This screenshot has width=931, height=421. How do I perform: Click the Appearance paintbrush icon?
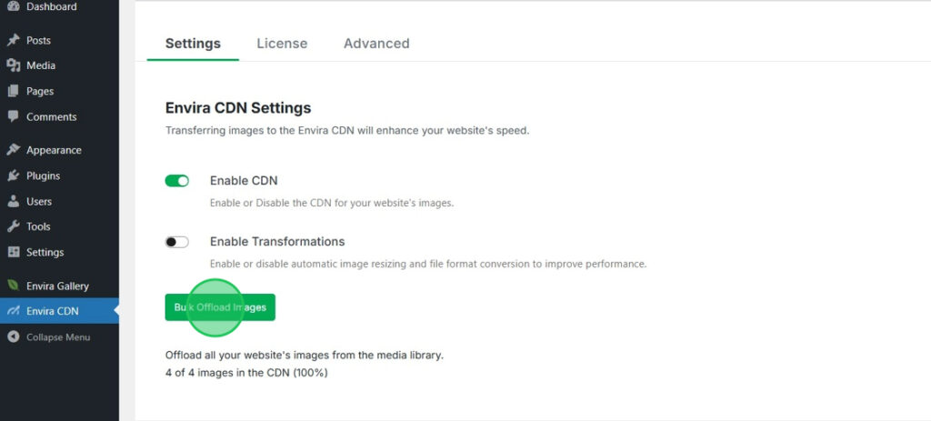click(13, 150)
